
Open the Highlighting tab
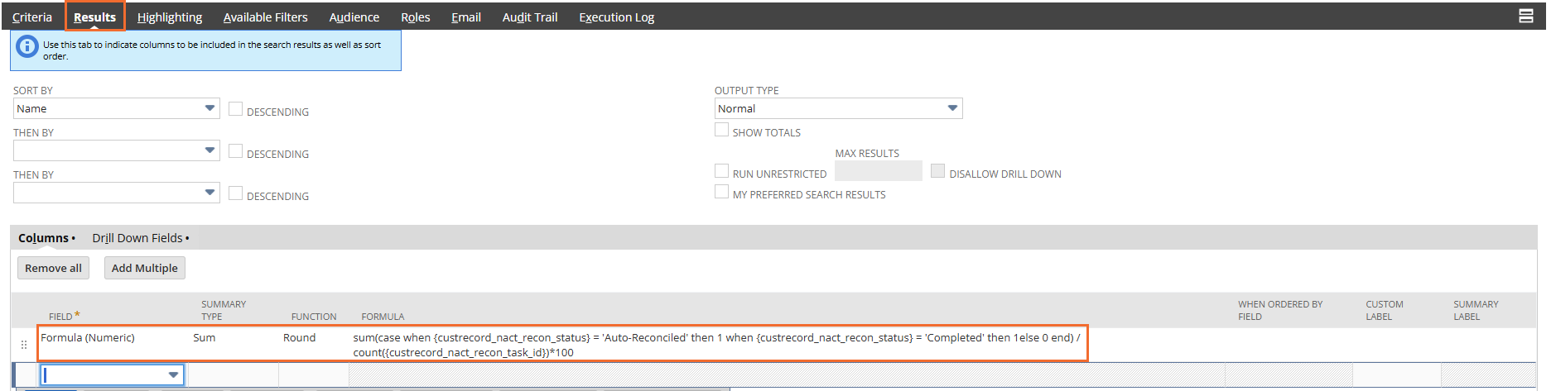(x=170, y=17)
